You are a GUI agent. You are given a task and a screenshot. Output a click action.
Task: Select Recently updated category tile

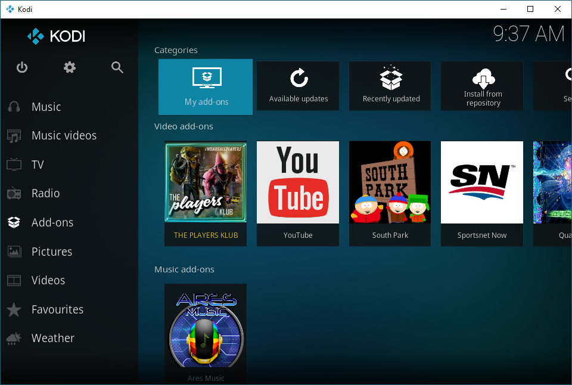pyautogui.click(x=390, y=86)
